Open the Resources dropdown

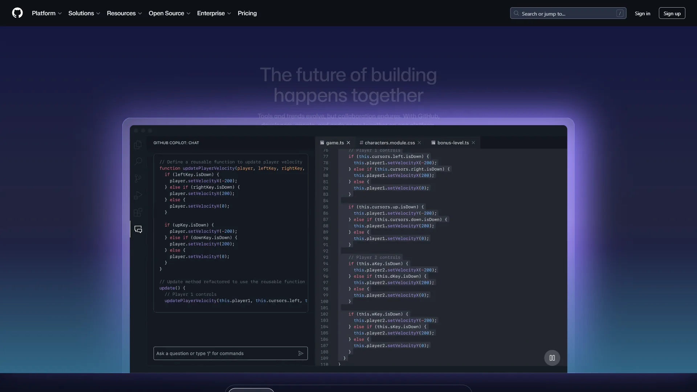[x=124, y=13]
